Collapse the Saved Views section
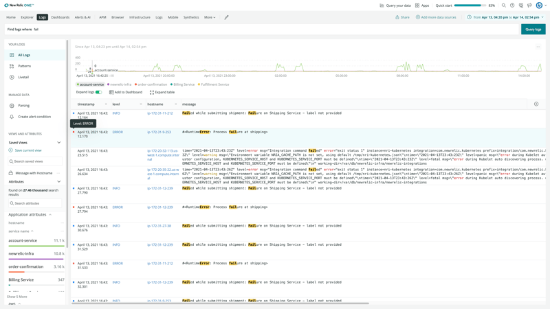 [x=59, y=142]
